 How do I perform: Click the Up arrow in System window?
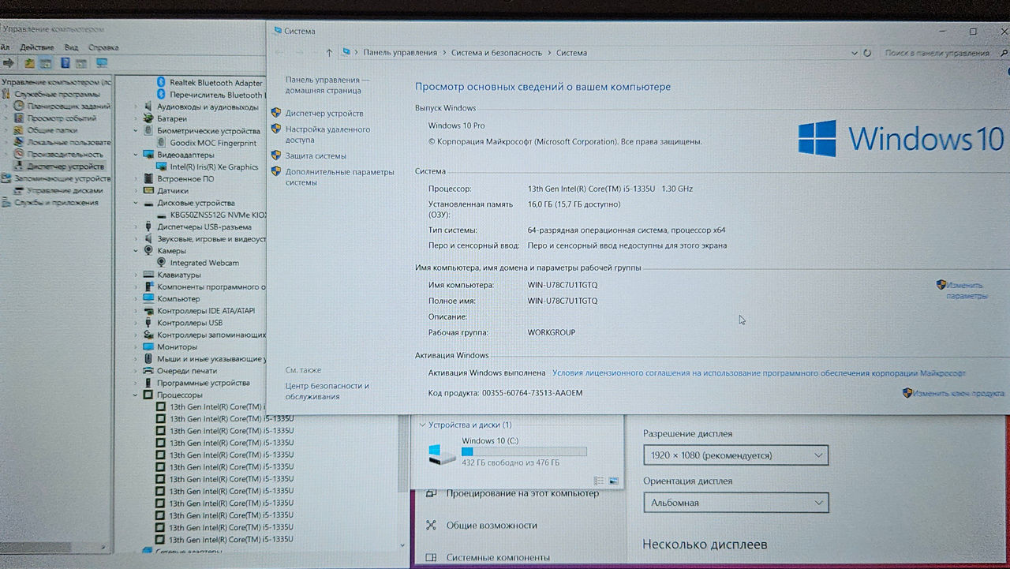pyautogui.click(x=329, y=53)
